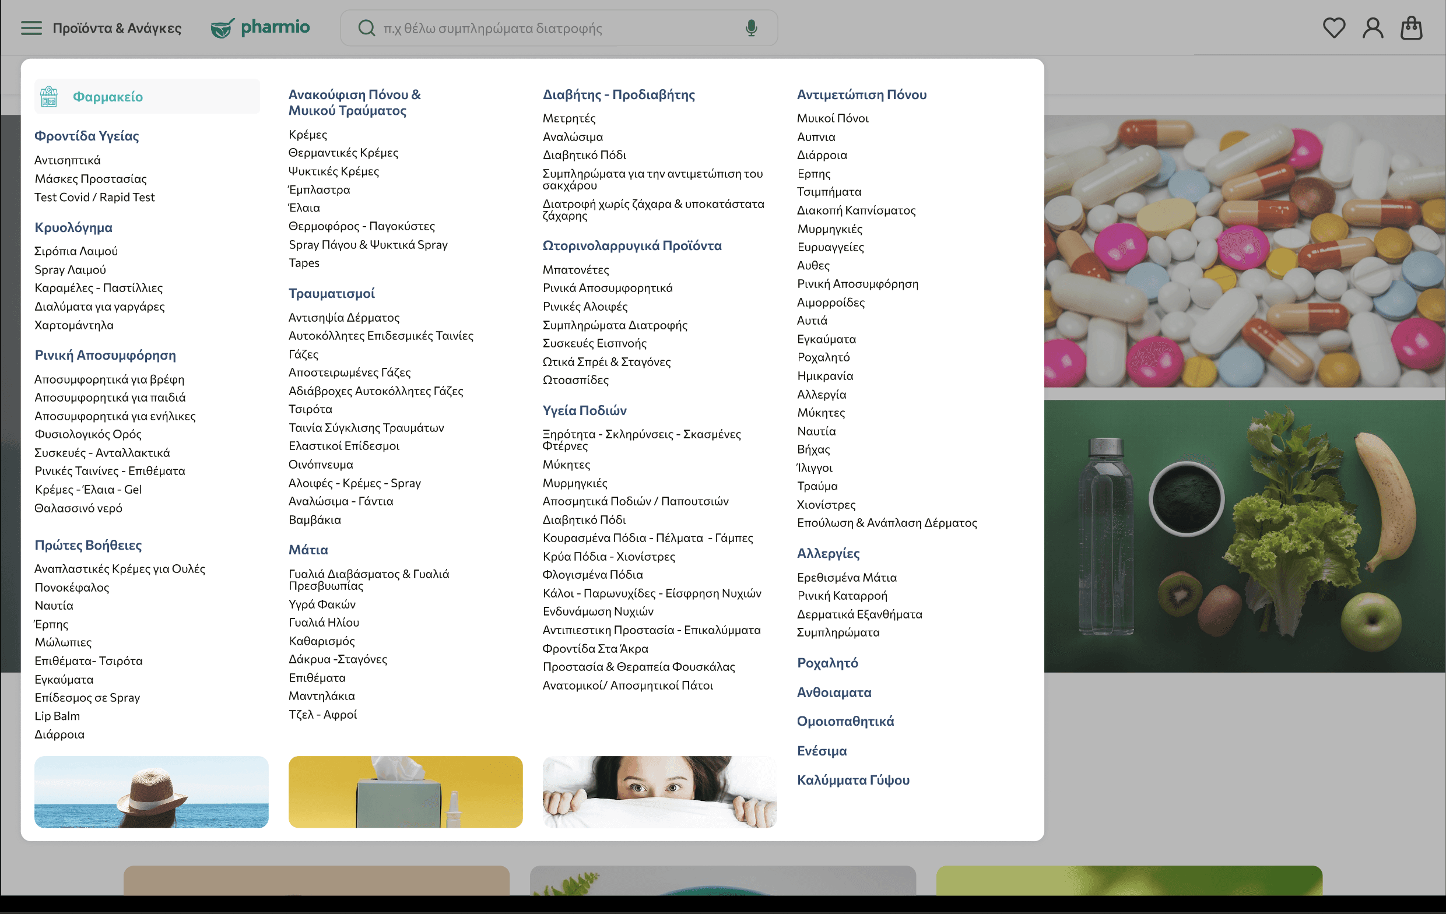Open Ωτορινολαρυγγικά Προϊόντα heading
This screenshot has width=1446, height=914.
(631, 245)
